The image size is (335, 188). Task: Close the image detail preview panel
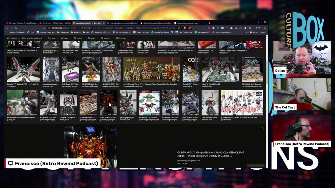click(263, 128)
